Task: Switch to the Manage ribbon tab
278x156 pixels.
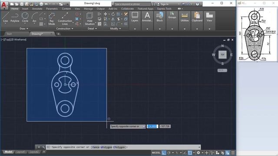Action: click(x=88, y=9)
